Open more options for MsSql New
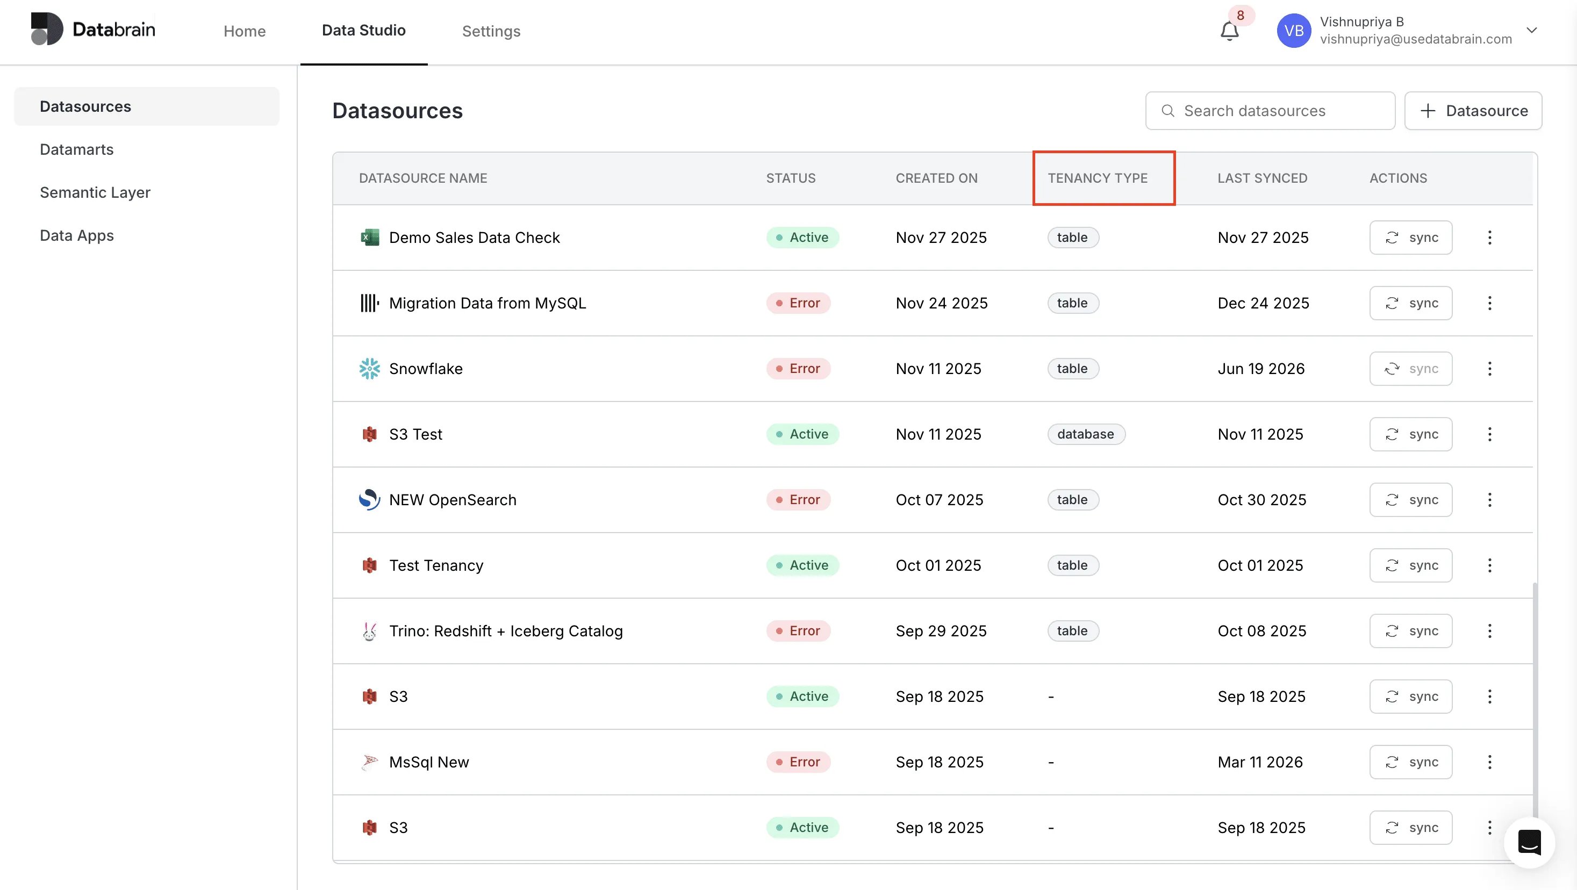Viewport: 1577px width, 890px height. click(1489, 762)
